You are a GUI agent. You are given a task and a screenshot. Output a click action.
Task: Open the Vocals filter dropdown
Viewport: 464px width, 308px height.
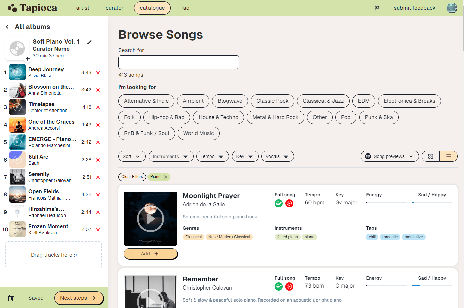(x=278, y=156)
